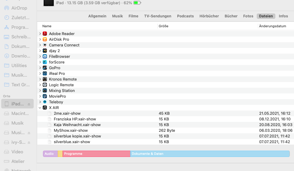Switch to the Podcasts tab
The image size is (294, 171).
[x=185, y=16]
